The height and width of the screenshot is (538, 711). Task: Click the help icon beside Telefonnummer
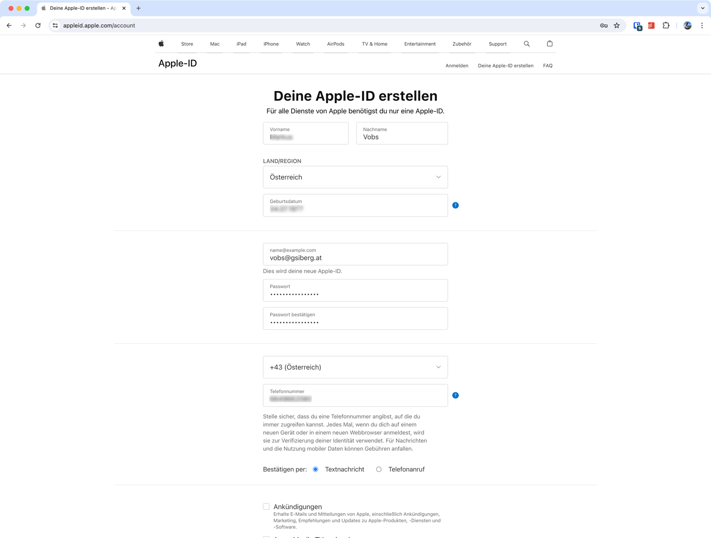(x=455, y=395)
